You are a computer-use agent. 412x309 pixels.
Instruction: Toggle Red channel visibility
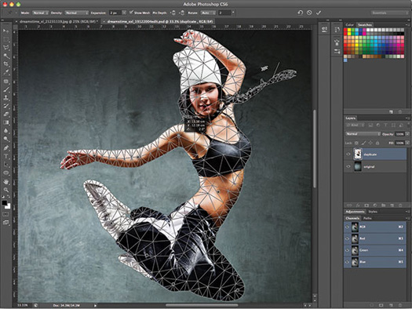click(348, 238)
